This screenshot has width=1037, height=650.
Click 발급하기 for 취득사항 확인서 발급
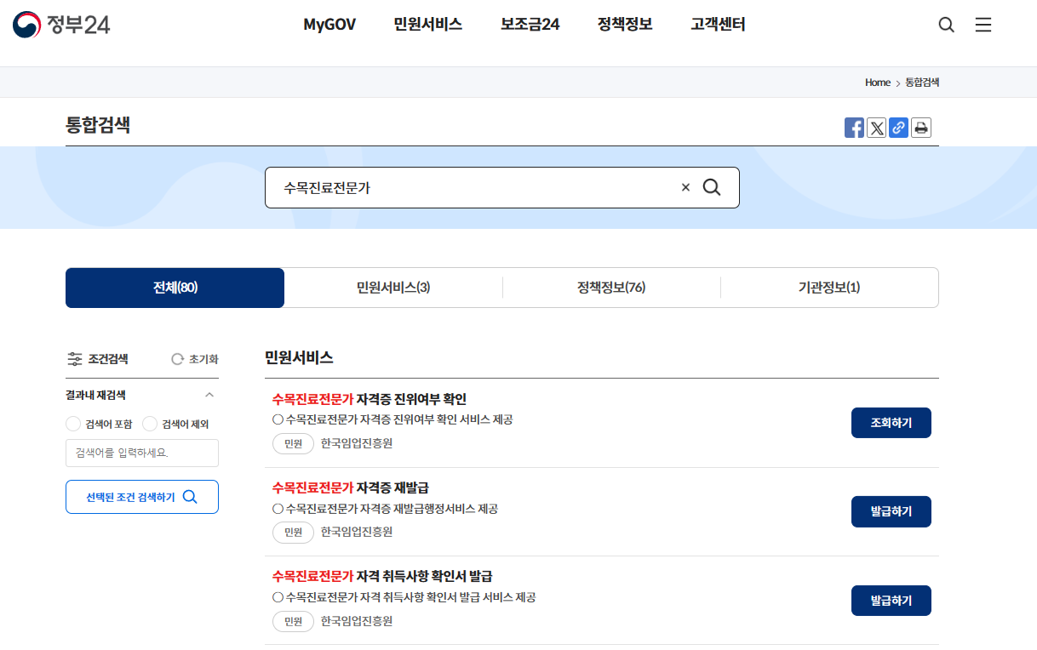tap(891, 601)
